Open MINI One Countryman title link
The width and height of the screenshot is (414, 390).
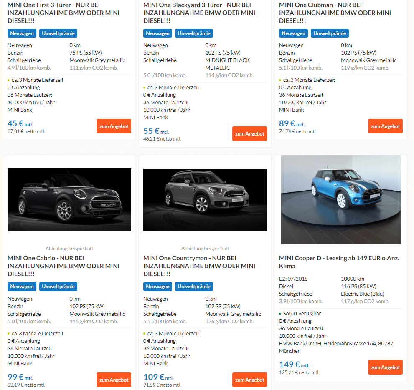point(199,266)
